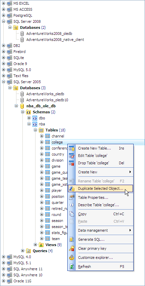Click the Refresh icon in context menu
This screenshot has height=286, width=145.
72,267
